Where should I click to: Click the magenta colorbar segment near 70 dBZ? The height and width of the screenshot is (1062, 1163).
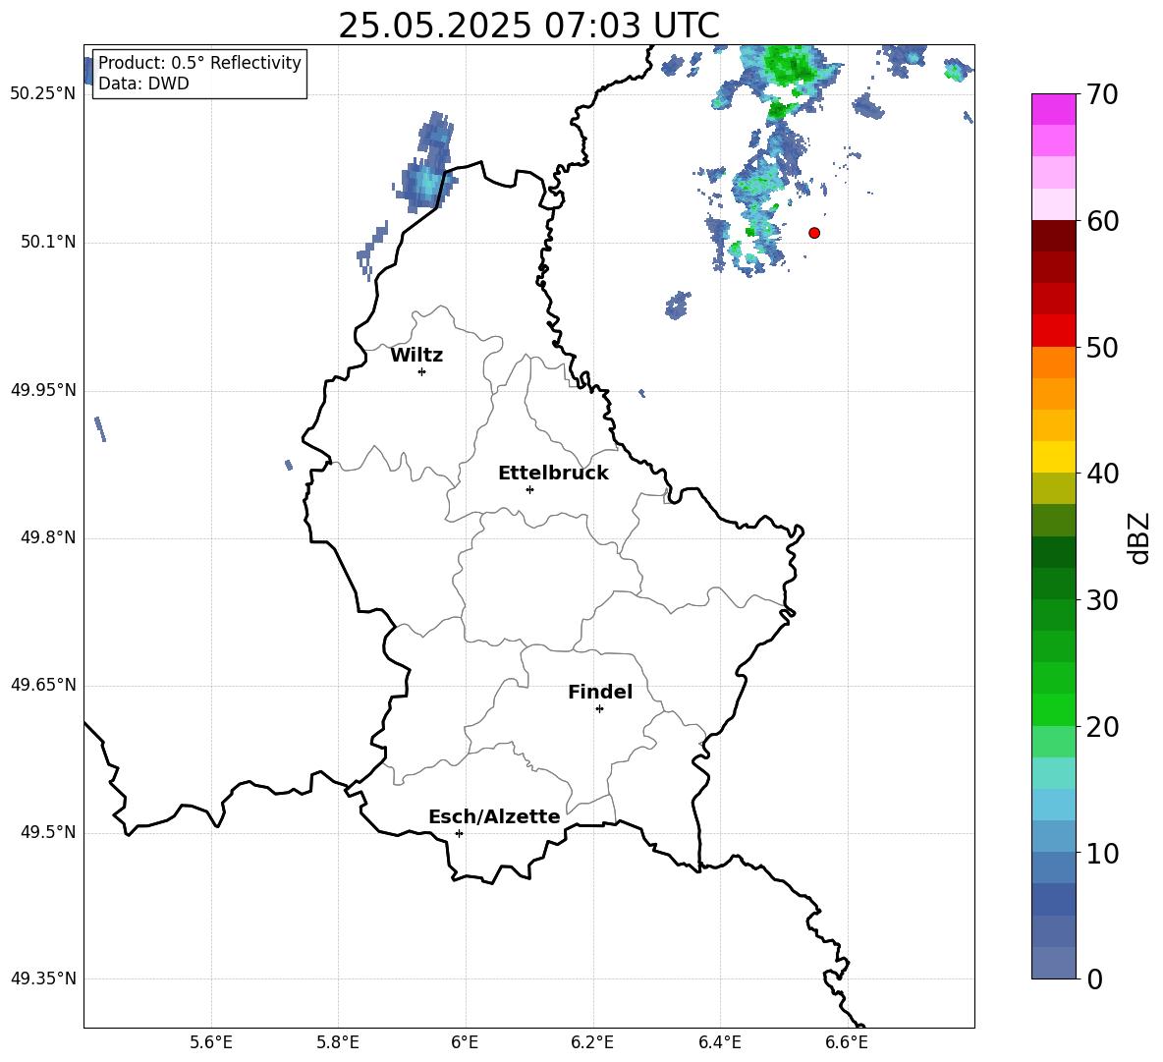click(x=1053, y=109)
